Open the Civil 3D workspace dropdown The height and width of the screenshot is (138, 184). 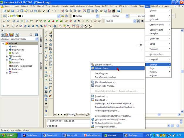[x=135, y=21]
